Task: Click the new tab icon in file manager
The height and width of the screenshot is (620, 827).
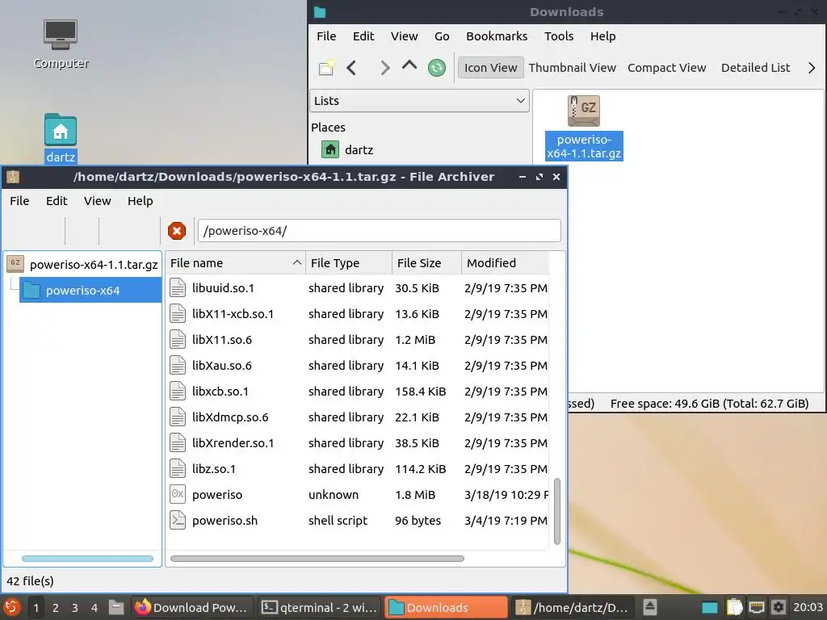Action: pyautogui.click(x=326, y=68)
